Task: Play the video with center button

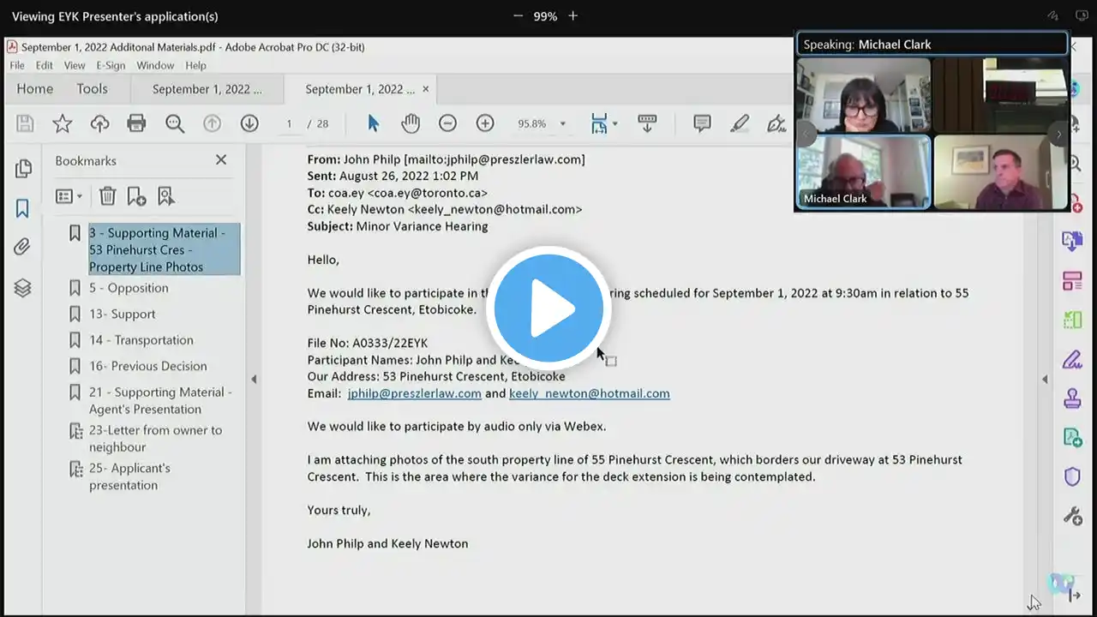Action: pyautogui.click(x=548, y=309)
